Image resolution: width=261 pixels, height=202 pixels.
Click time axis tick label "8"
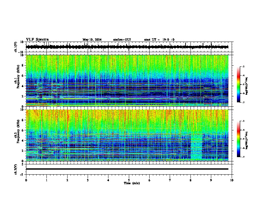point(190,180)
